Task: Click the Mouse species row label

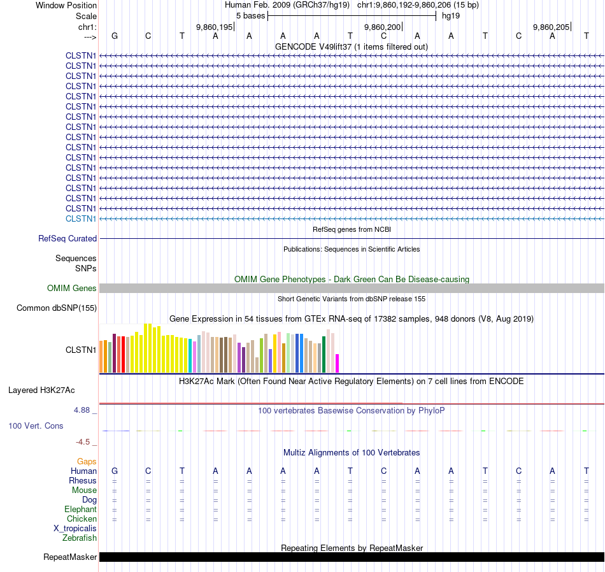Action: [x=84, y=490]
